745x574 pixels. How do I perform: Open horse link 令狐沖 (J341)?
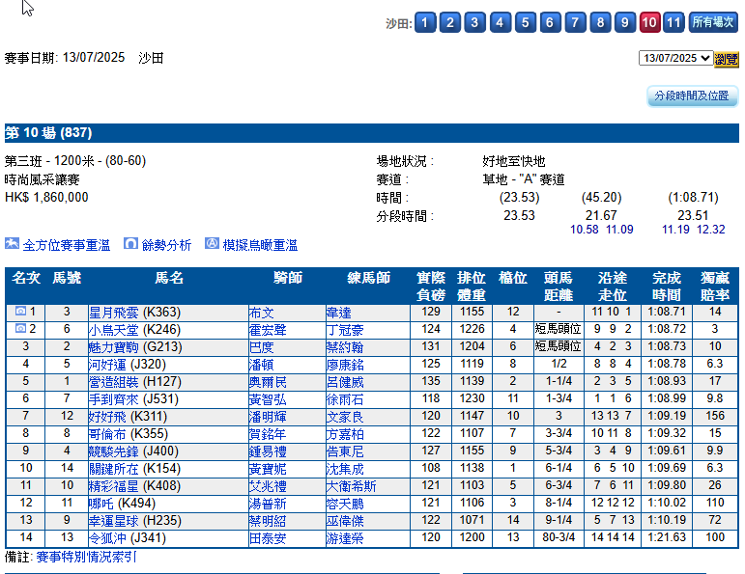pyautogui.click(x=128, y=538)
